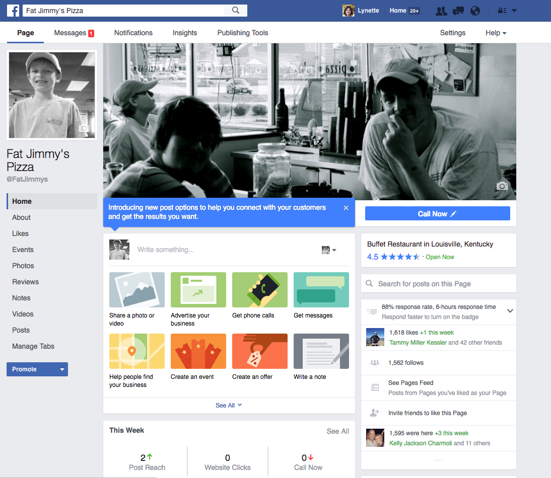This screenshot has height=478, width=551.
Task: Click Invite friends to like this Page
Action: pyautogui.click(x=427, y=413)
